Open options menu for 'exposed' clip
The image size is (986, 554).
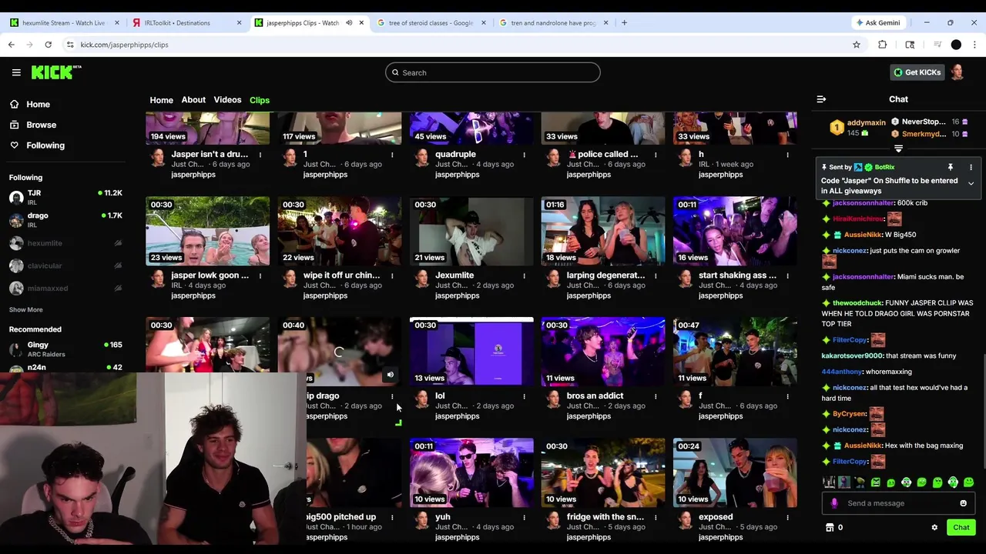(x=787, y=517)
